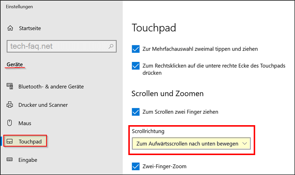Uncheck Zur Mehrfachauswahl zweimal tippen und ziehen
The height and width of the screenshot is (175, 295).
[x=136, y=49]
